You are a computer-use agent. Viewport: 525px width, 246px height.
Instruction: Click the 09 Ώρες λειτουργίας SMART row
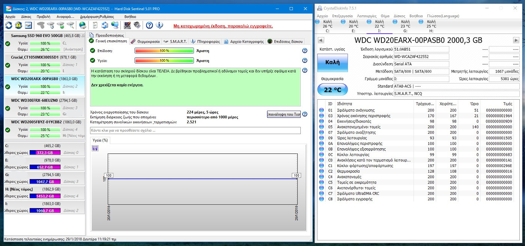click(x=419, y=138)
